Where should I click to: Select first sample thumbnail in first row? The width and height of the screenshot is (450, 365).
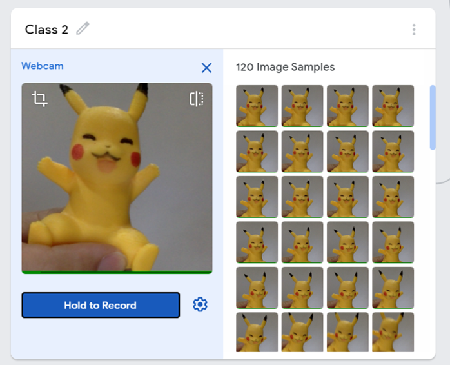pos(257,106)
